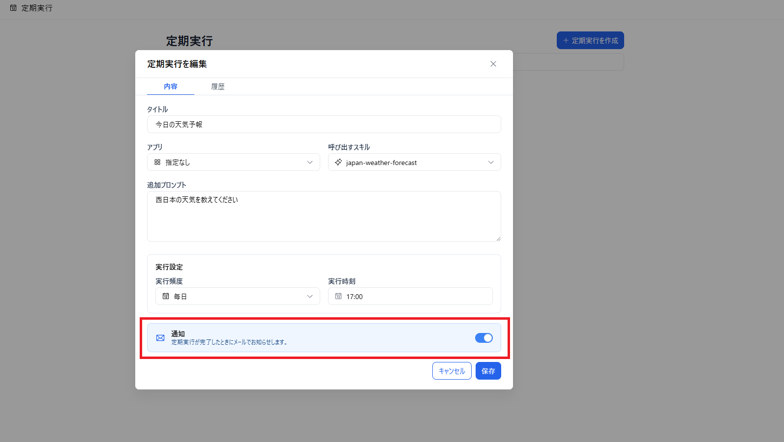Click the 定期実行を作成 button

pos(590,40)
